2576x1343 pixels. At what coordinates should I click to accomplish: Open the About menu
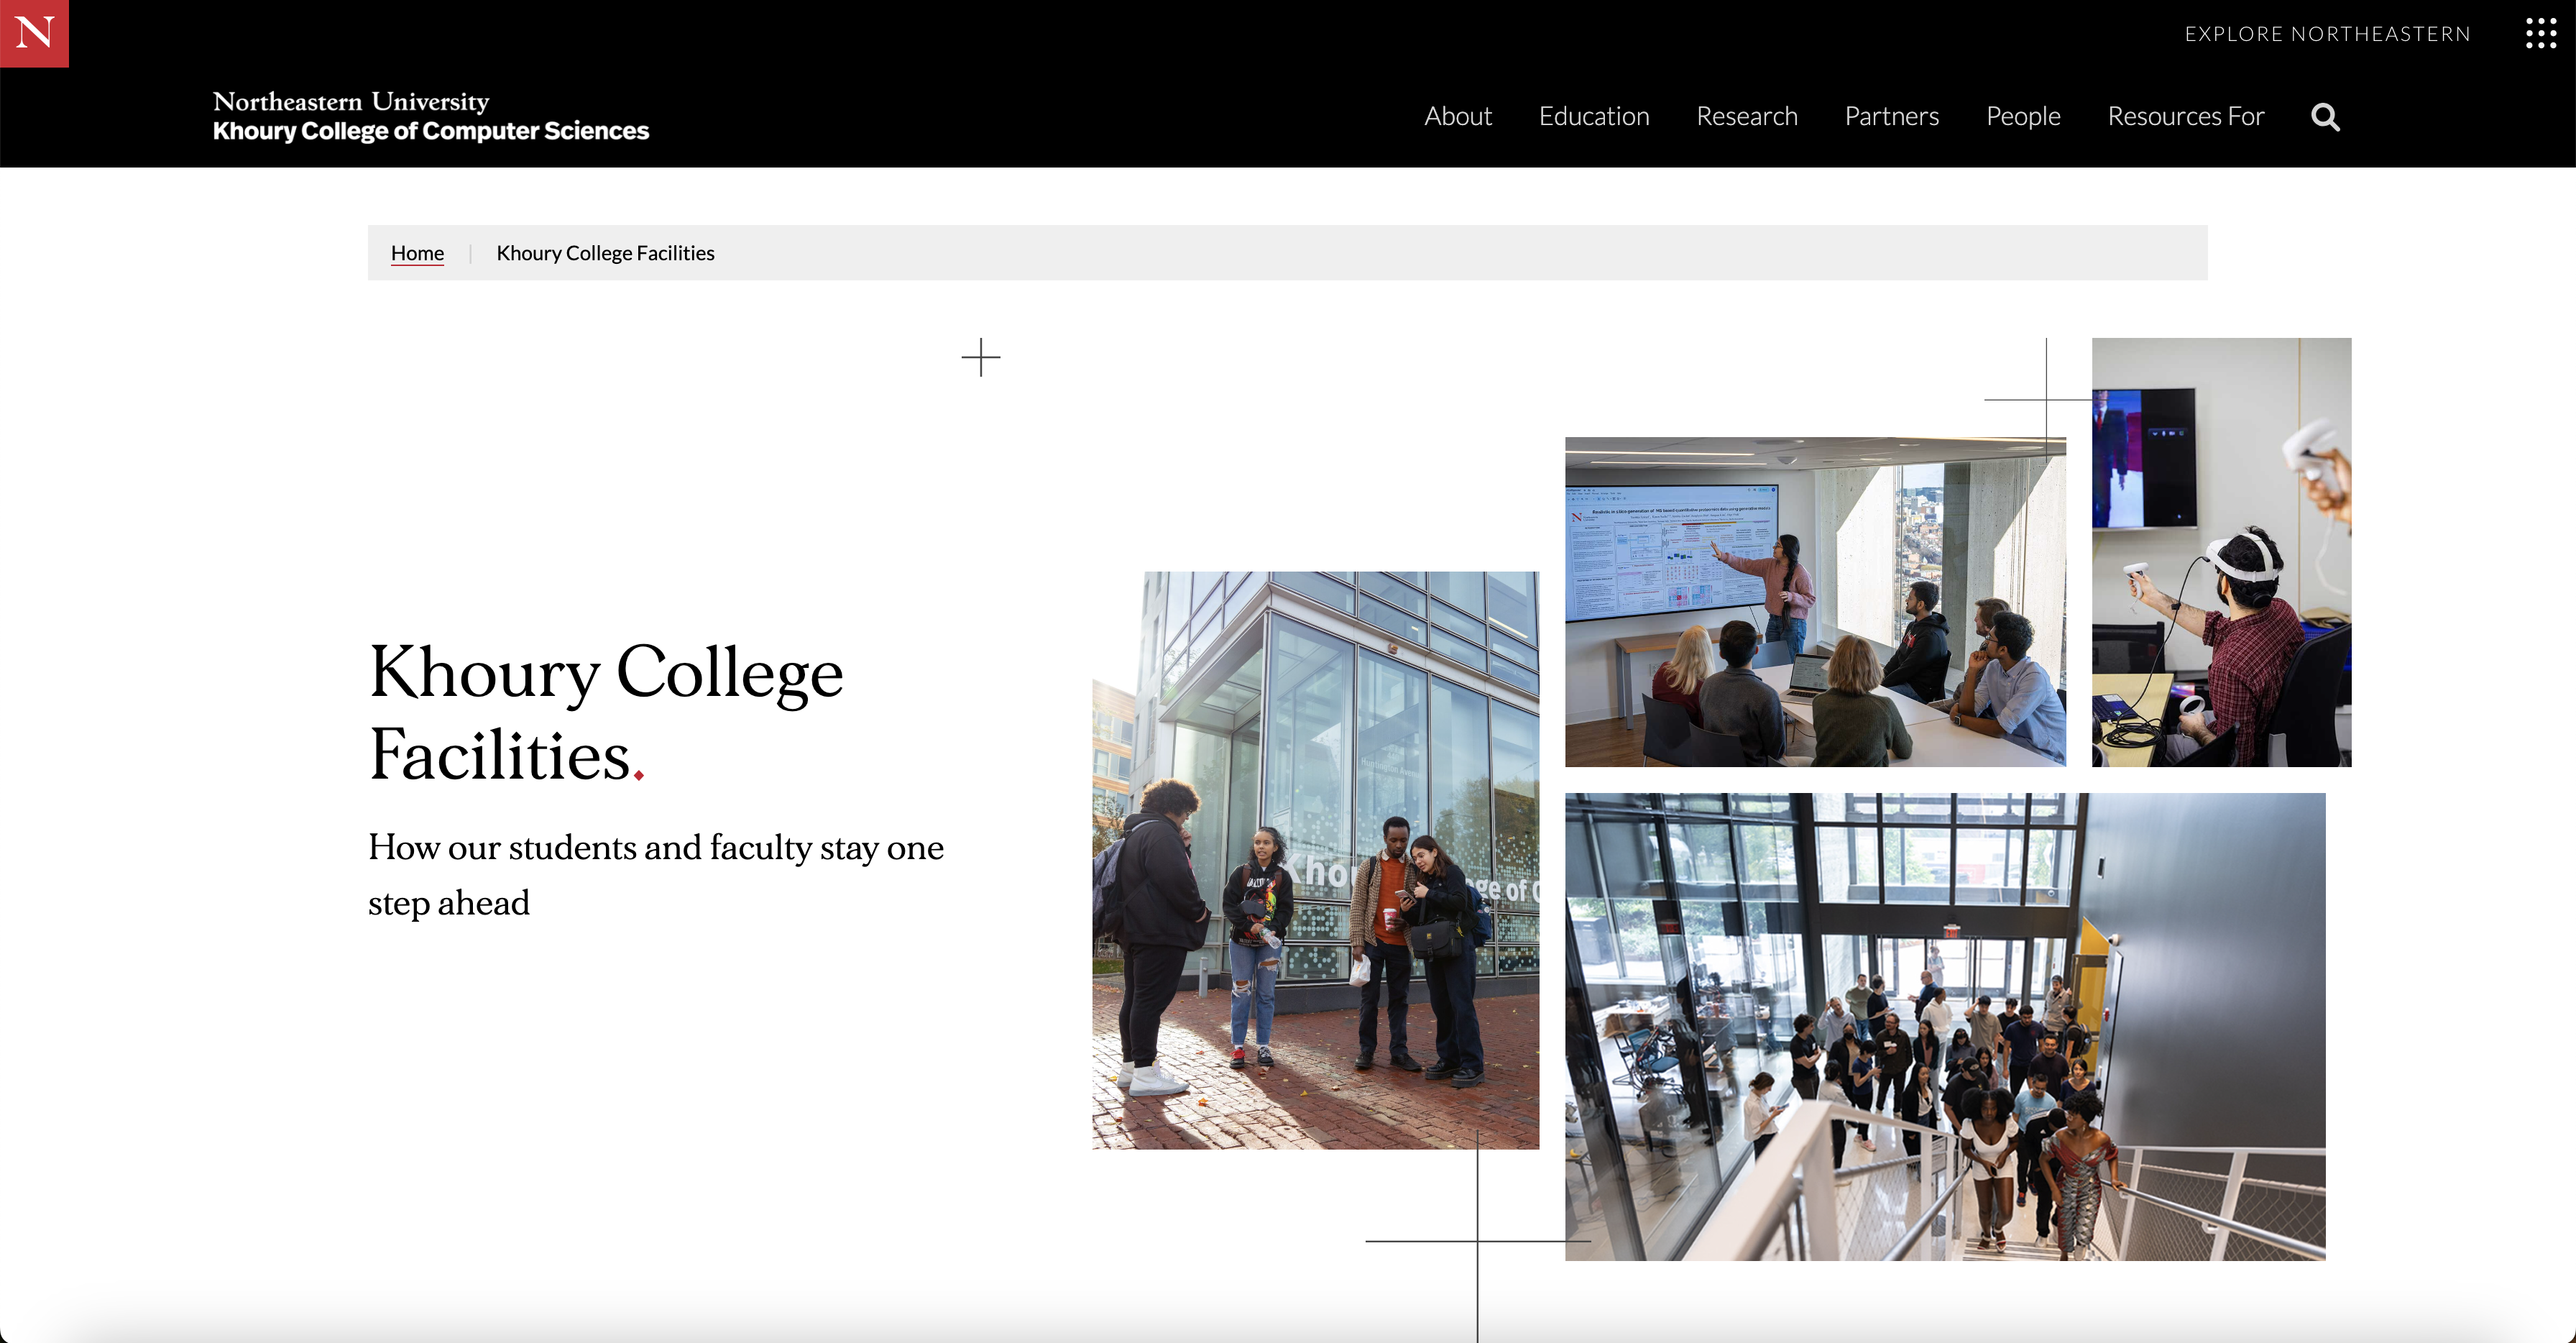[x=1457, y=116]
